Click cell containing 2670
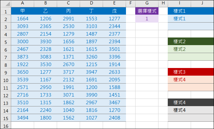This screenshot has height=129, width=214. click(x=68, y=64)
